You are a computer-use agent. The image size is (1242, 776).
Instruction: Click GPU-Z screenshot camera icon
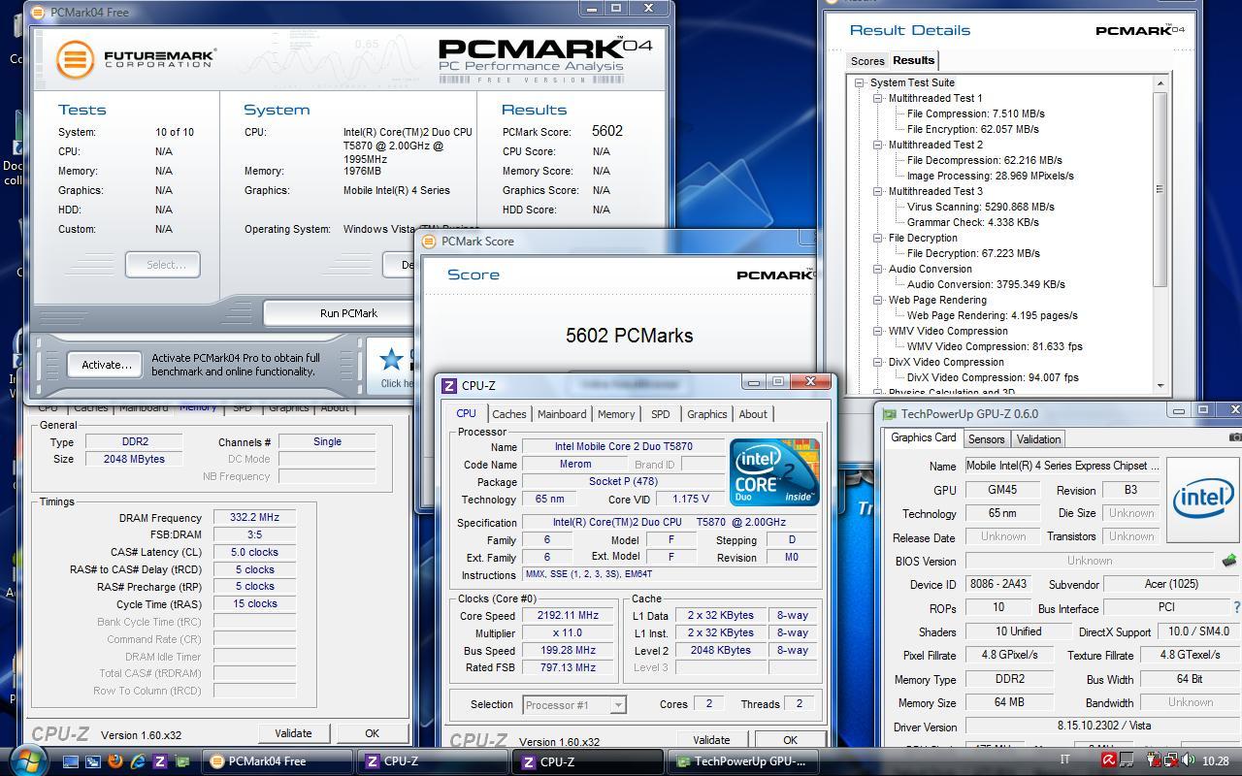(1234, 438)
